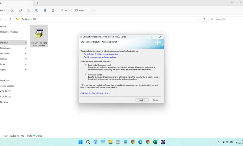Image resolution: width=243 pixels, height=146 pixels.
Task: Close the current Explorer tab
Action: 30,3
